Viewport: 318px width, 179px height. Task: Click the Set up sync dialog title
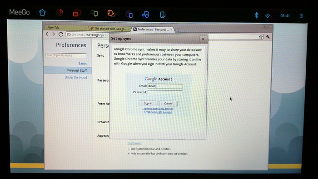[121, 39]
